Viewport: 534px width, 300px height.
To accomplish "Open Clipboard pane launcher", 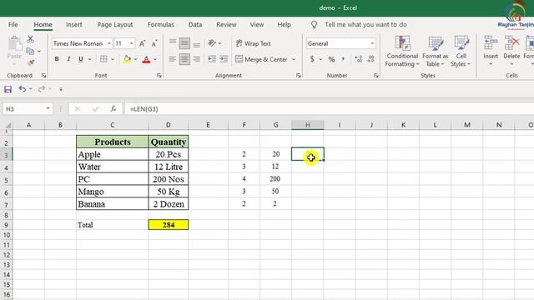I will coord(43,76).
